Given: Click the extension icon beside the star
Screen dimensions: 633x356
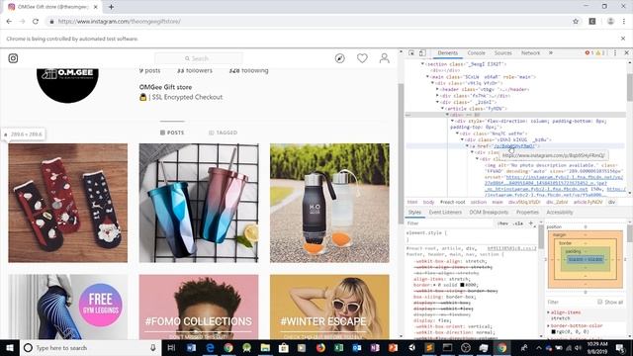Looking at the screenshot, I should (x=592, y=22).
